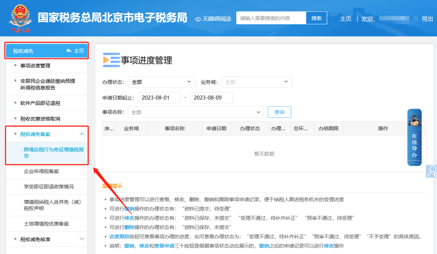Open the 办理状态 dropdown
This screenshot has height=254, width=437.
(x=161, y=82)
